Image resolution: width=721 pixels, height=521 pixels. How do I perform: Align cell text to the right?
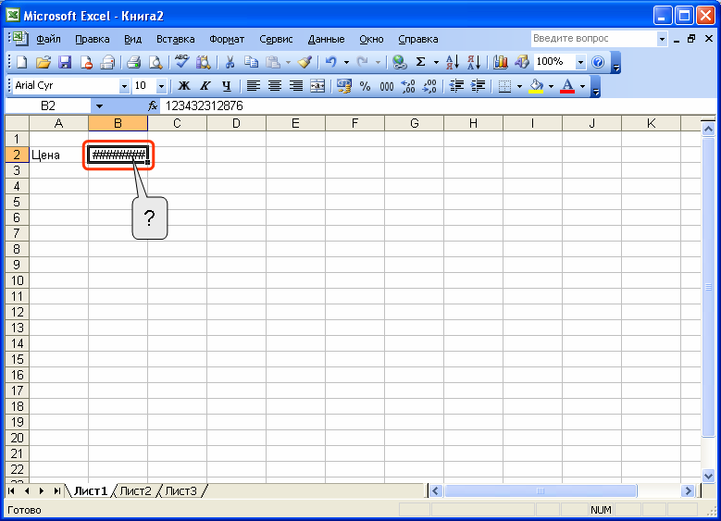pyautogui.click(x=296, y=86)
